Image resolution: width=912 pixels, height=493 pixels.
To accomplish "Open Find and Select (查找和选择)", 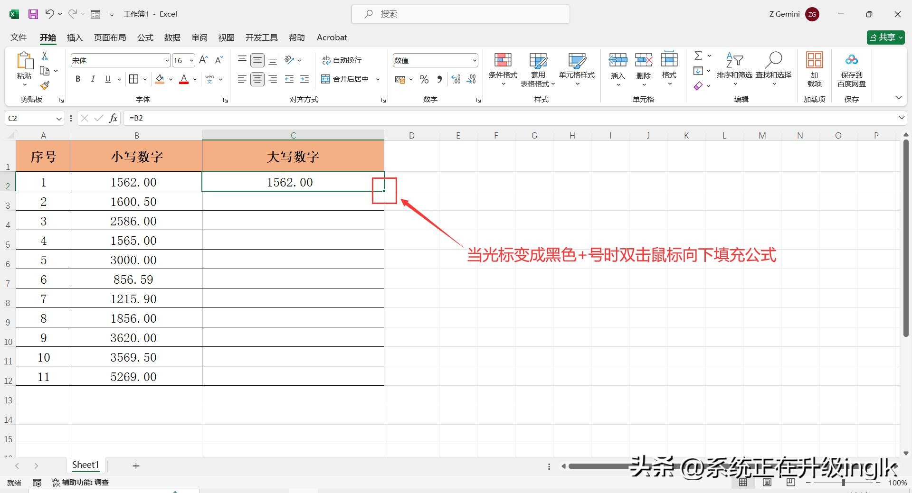I will (773, 69).
